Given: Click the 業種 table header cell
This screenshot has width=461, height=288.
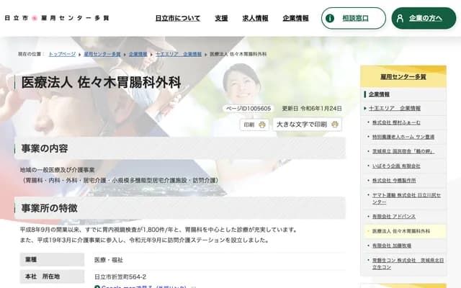Looking at the screenshot, I should pyautogui.click(x=52, y=260).
